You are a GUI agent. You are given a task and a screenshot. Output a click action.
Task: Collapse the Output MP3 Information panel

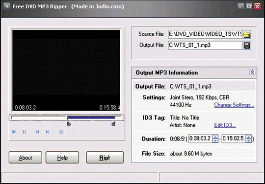pos(252,72)
